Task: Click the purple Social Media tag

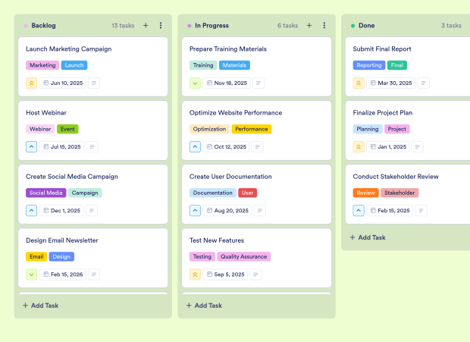Action: 45,193
